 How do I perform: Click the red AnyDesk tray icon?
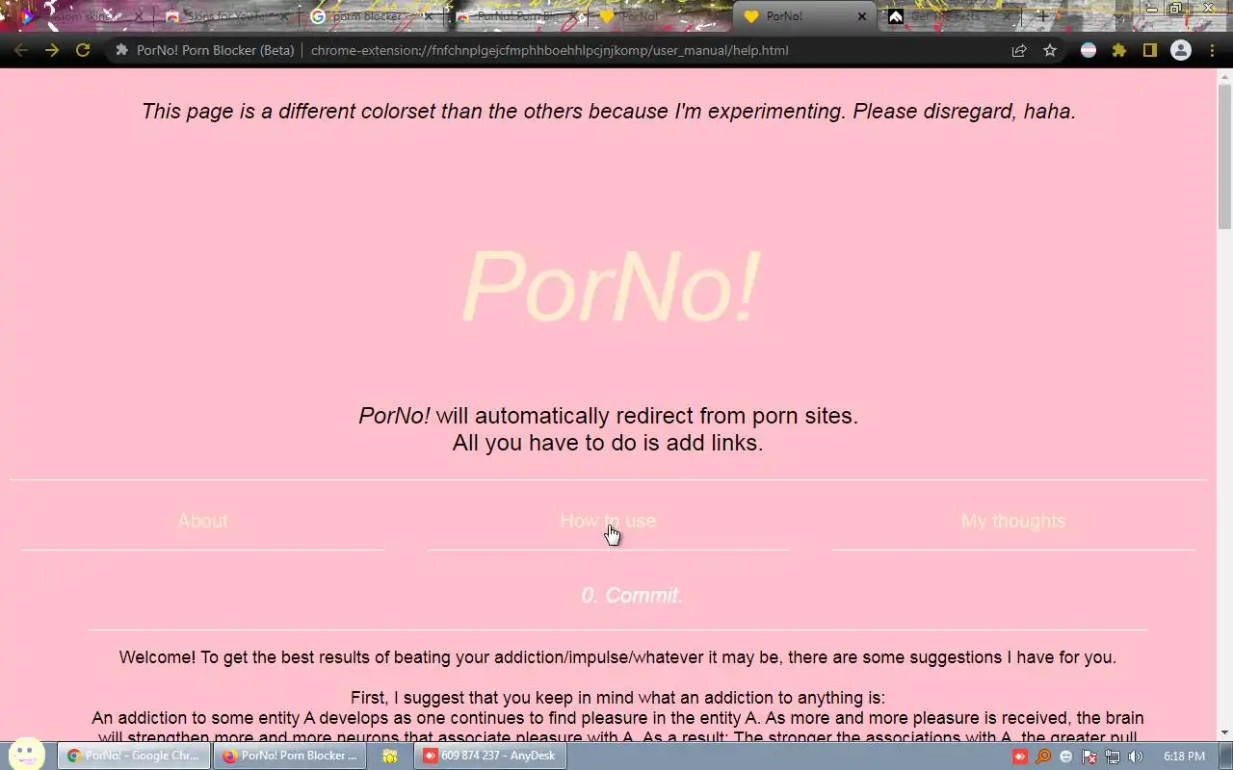(x=1020, y=757)
